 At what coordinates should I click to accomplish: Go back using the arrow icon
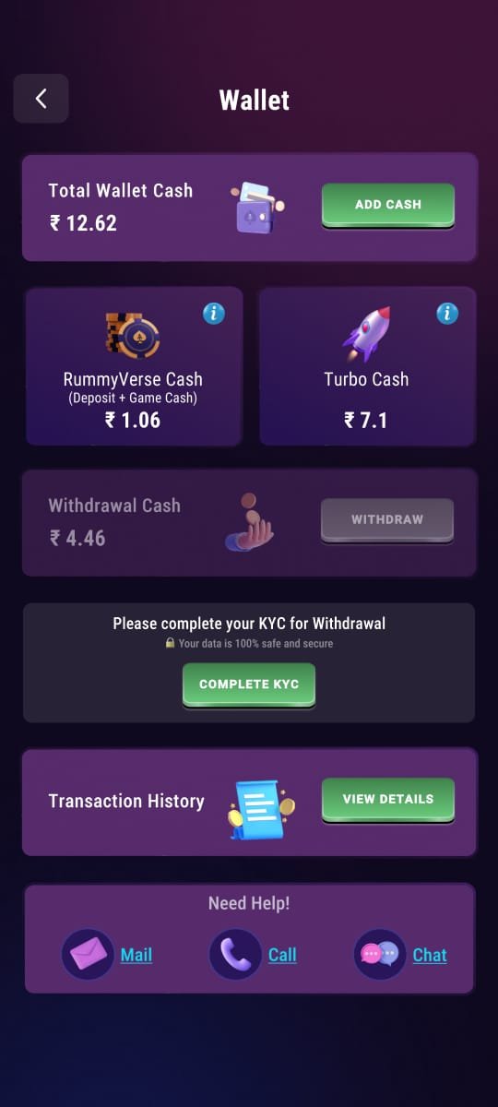[41, 99]
